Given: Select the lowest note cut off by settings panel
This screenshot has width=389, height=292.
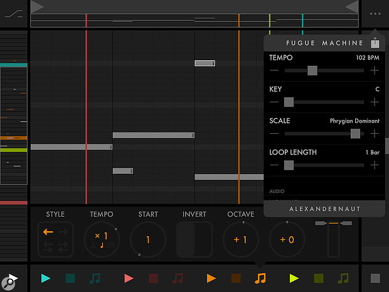Looking at the screenshot, I should [x=229, y=177].
